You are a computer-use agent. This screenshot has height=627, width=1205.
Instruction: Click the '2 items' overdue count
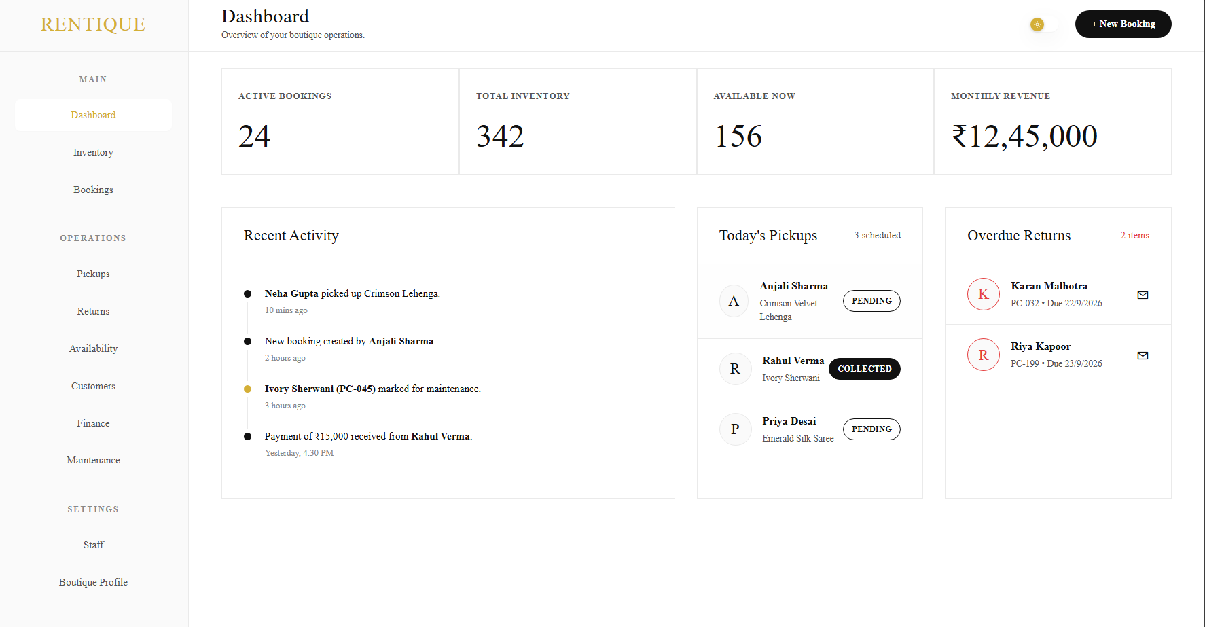click(x=1135, y=236)
